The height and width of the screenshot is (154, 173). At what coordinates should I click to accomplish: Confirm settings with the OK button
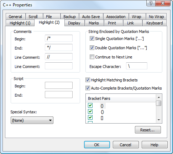click(x=97, y=145)
